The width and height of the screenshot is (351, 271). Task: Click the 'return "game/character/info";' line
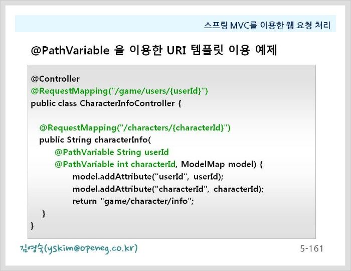pyautogui.click(x=133, y=201)
